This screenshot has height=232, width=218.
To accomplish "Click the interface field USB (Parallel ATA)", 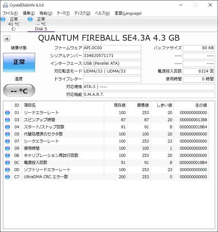I will pyautogui.click(x=112, y=64).
